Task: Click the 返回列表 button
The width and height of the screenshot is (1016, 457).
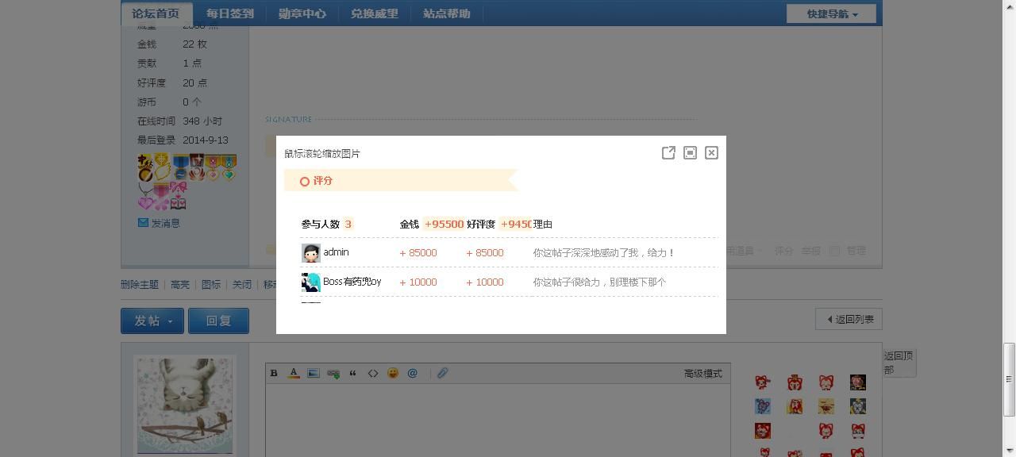Action: pos(849,319)
